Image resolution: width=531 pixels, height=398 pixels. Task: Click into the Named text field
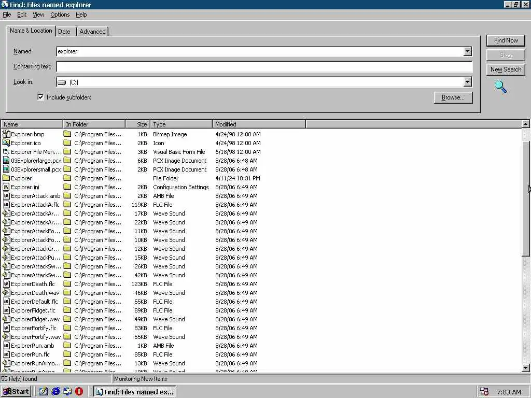pos(260,51)
